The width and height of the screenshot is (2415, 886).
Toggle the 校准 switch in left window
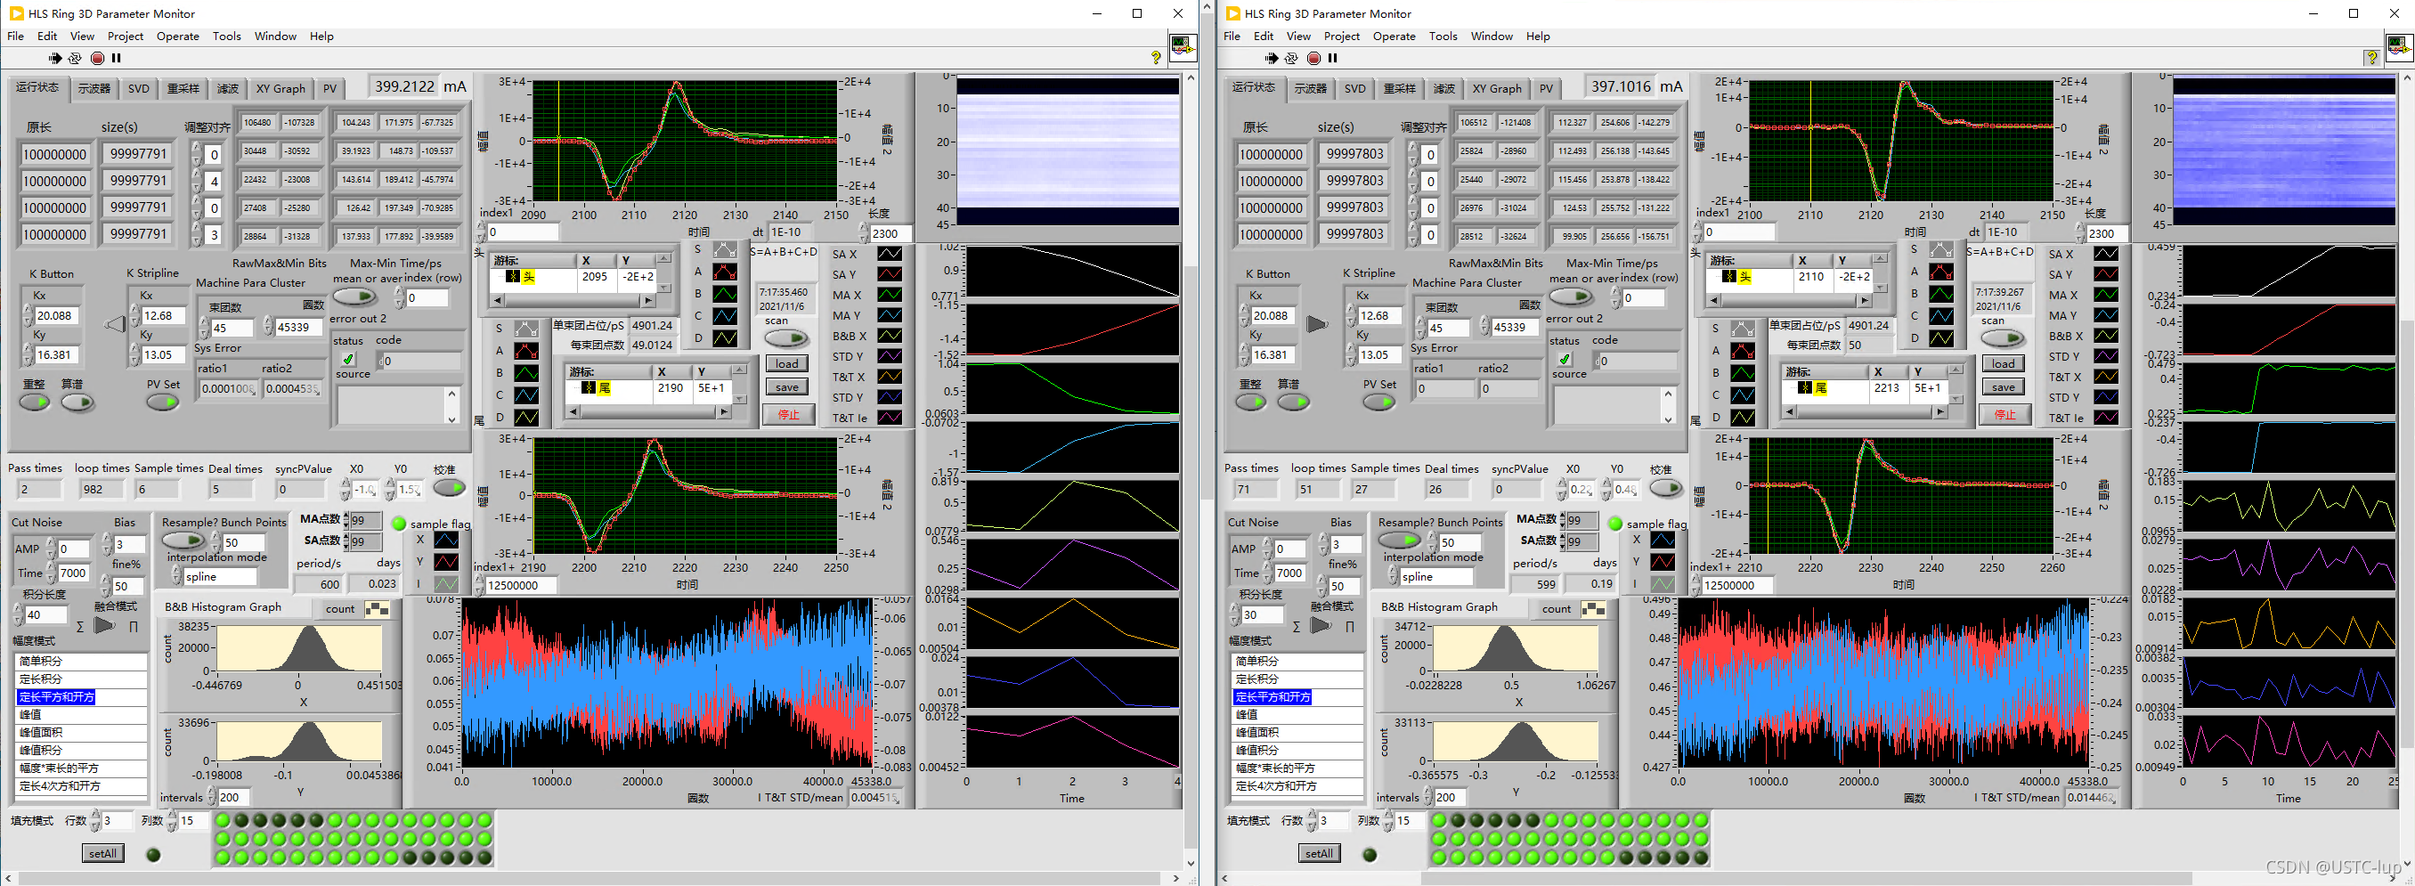point(449,489)
